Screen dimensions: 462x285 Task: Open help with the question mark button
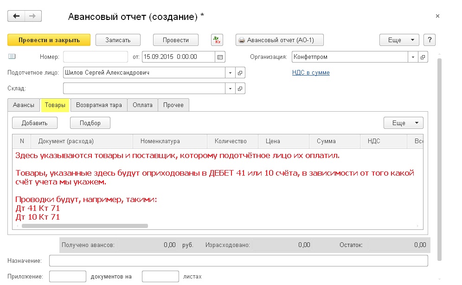(x=430, y=40)
